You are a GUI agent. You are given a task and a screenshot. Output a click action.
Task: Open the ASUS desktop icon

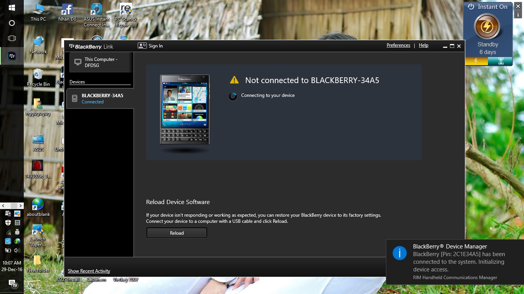(x=38, y=143)
